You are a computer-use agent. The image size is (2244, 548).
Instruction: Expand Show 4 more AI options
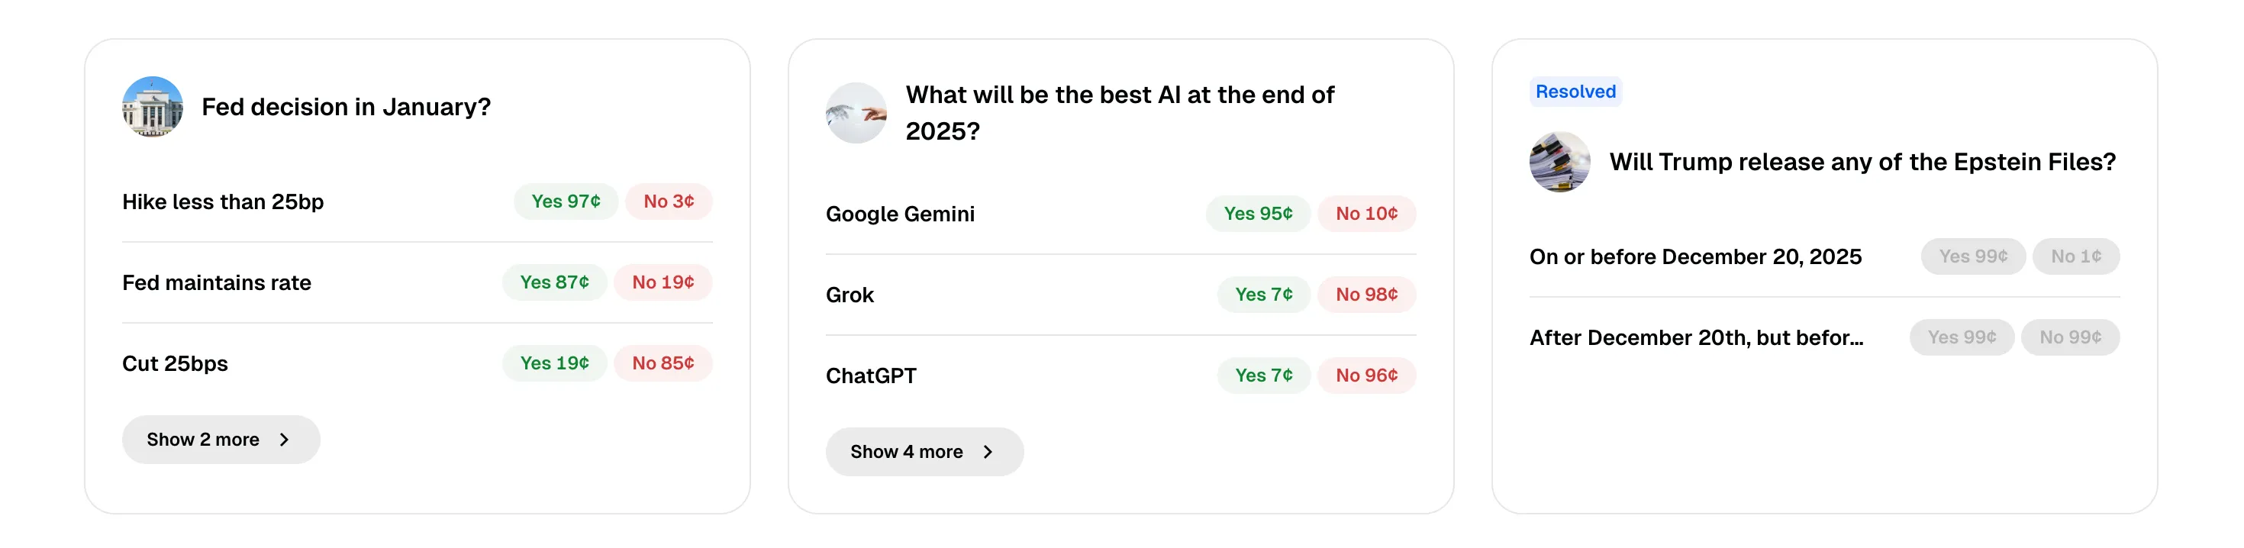click(924, 451)
